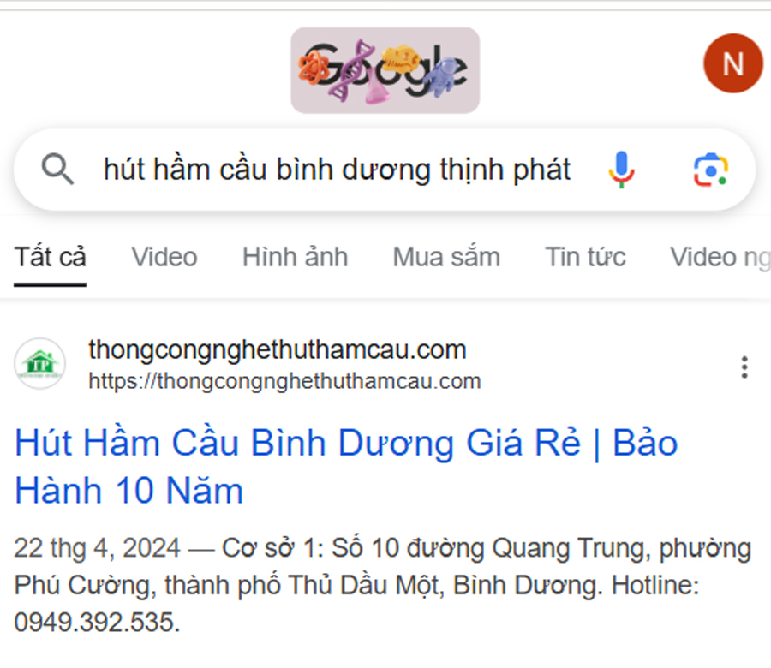Click the hotline number 0949.392.535

[x=97, y=623]
